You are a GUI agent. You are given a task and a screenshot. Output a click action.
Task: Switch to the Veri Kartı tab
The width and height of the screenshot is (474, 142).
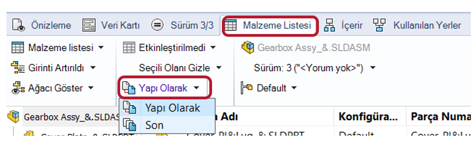(111, 26)
